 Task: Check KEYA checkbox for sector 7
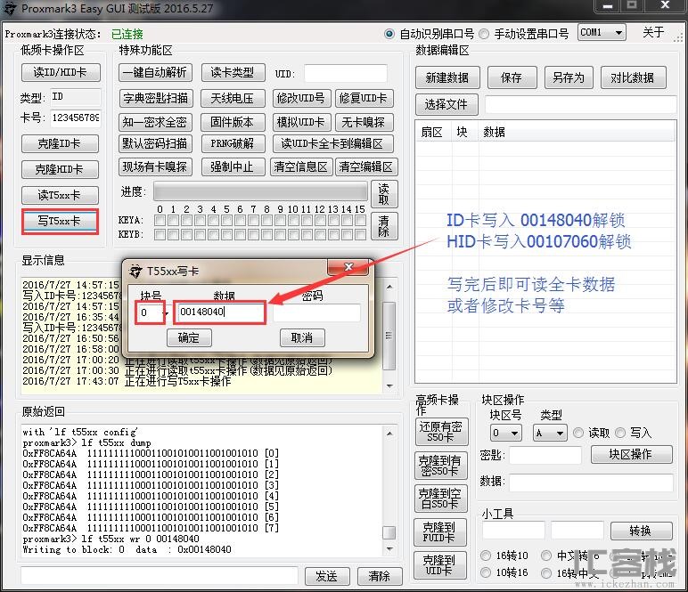point(254,221)
